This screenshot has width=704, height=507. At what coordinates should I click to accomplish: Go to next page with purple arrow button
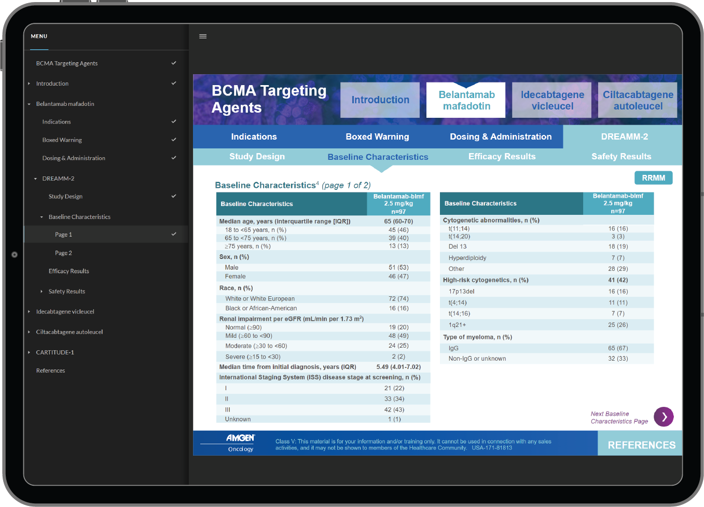coord(664,417)
